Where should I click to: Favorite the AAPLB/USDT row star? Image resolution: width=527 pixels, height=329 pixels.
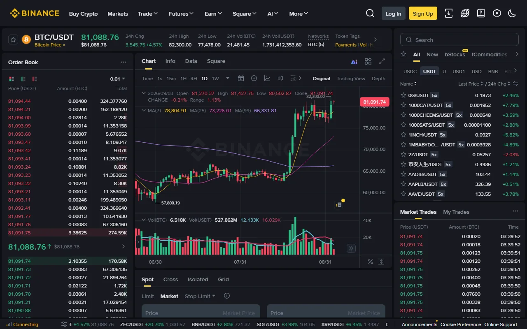click(403, 184)
